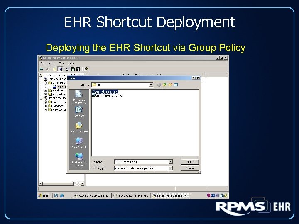Viewport: 299px width, 224px height.
Task: Go up one folder level in Open dialog
Action: [164, 85]
